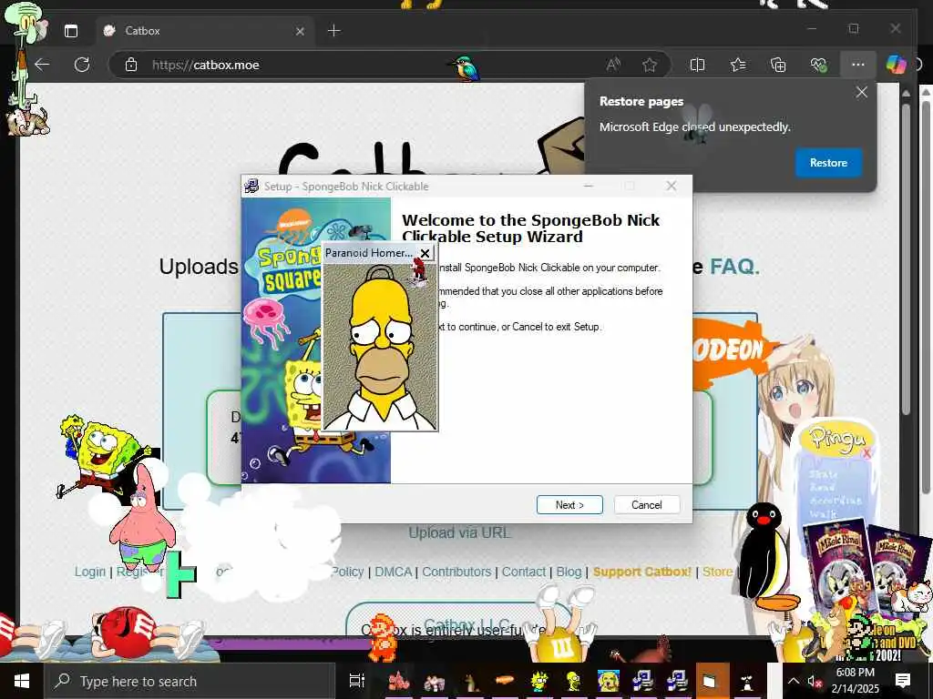Image resolution: width=933 pixels, height=699 pixels.
Task: Launch Copilot from the Edge toolbar
Action: 896,65
